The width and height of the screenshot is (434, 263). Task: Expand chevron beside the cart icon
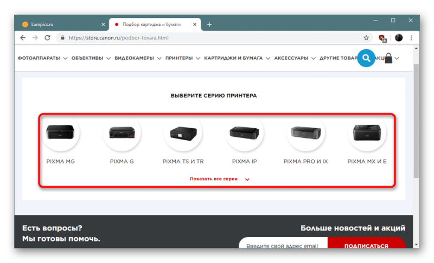click(397, 58)
